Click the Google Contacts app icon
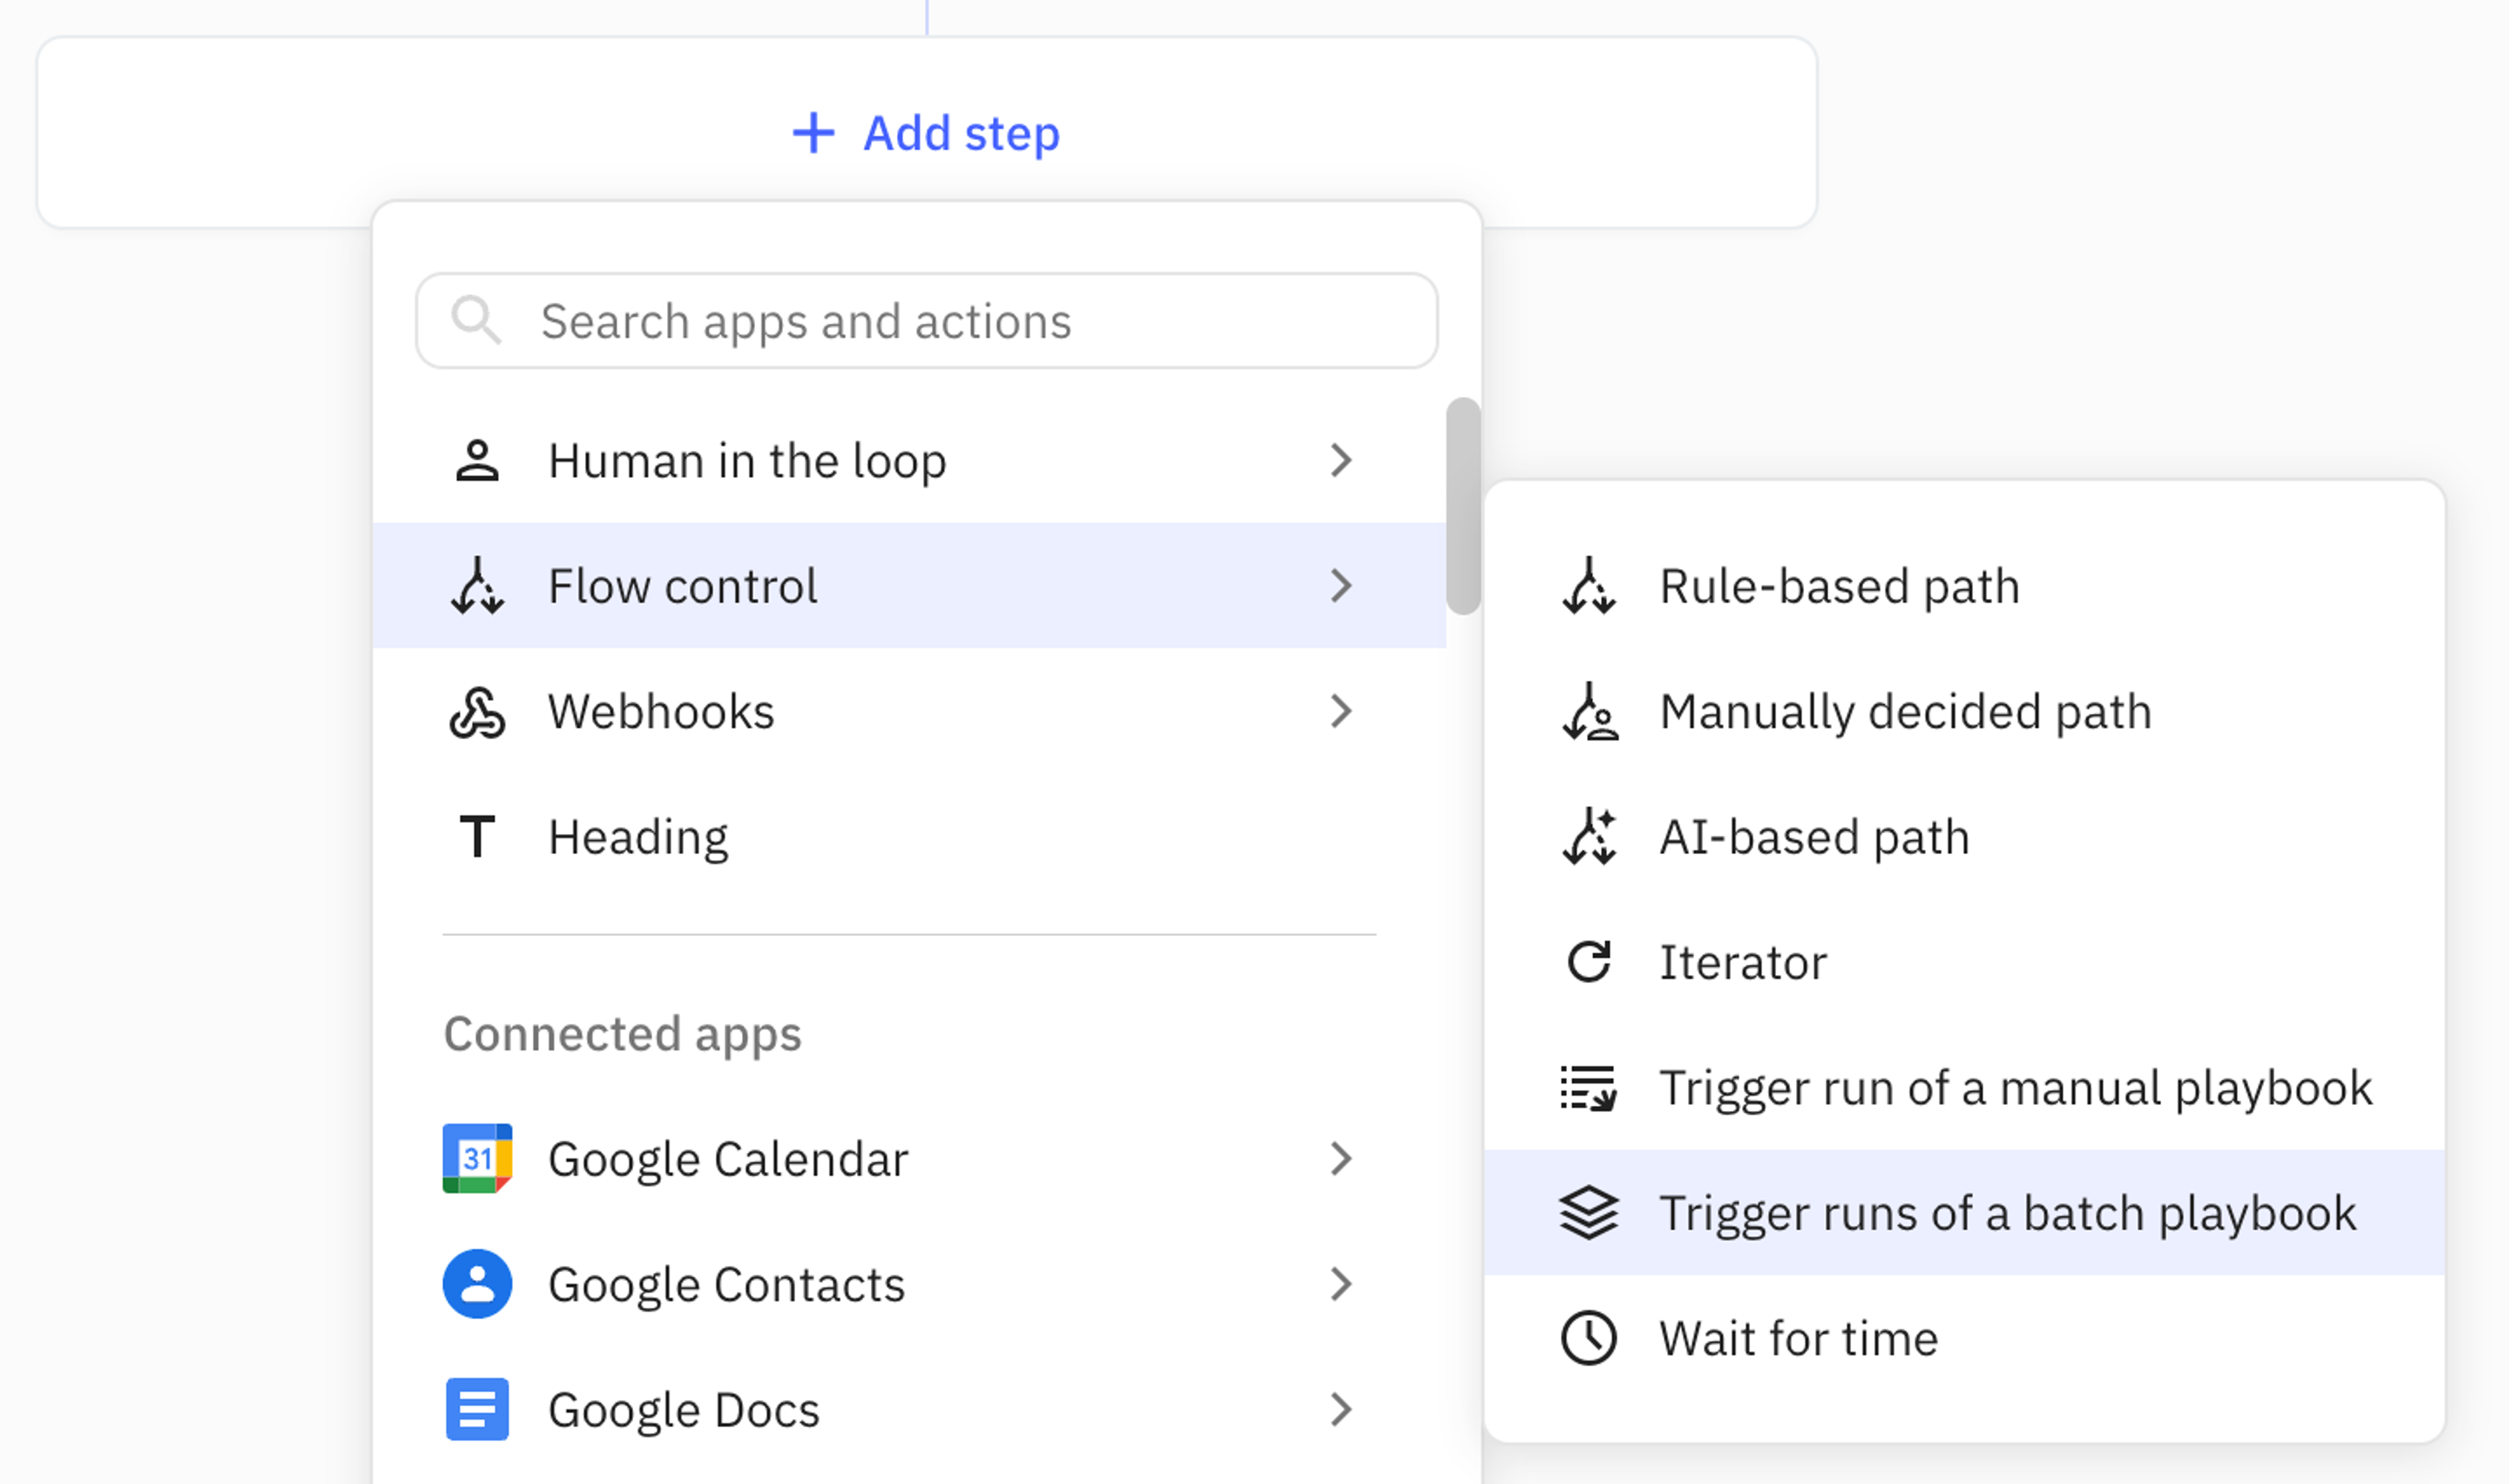Image resolution: width=2509 pixels, height=1484 pixels. pos(477,1284)
